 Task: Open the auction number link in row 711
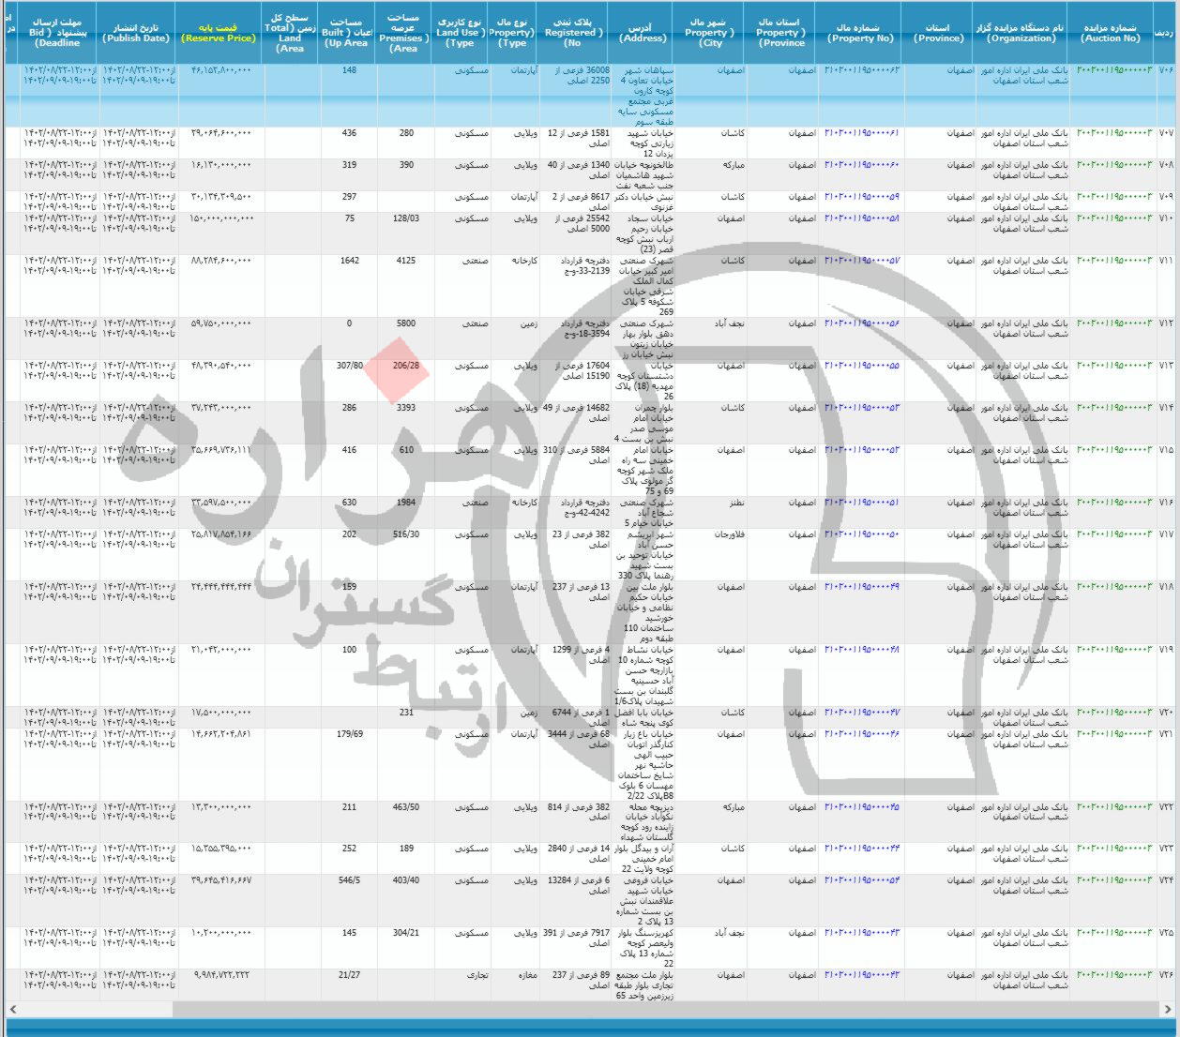coord(1113,261)
